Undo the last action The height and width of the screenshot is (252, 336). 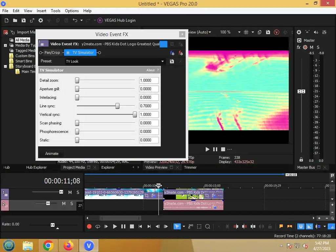(x=75, y=20)
